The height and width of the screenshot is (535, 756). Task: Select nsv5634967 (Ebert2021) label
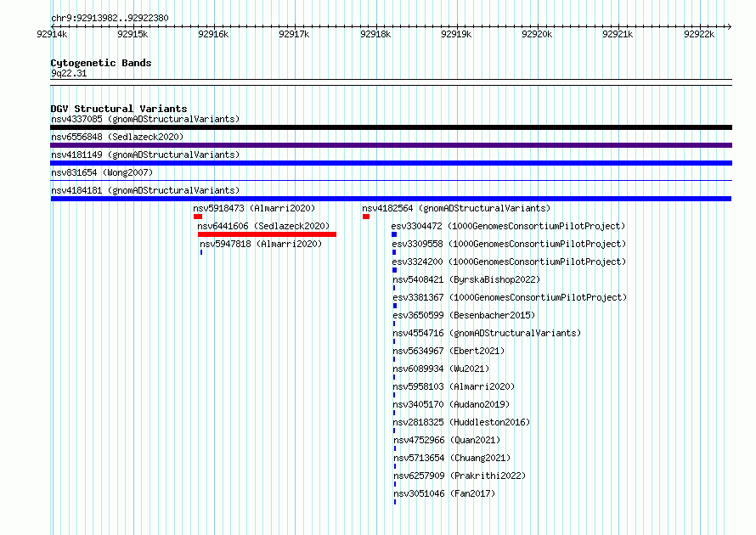(449, 351)
